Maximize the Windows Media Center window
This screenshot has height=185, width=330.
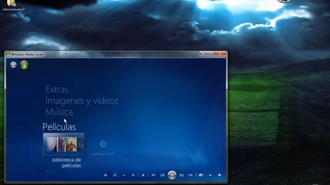(210, 53)
